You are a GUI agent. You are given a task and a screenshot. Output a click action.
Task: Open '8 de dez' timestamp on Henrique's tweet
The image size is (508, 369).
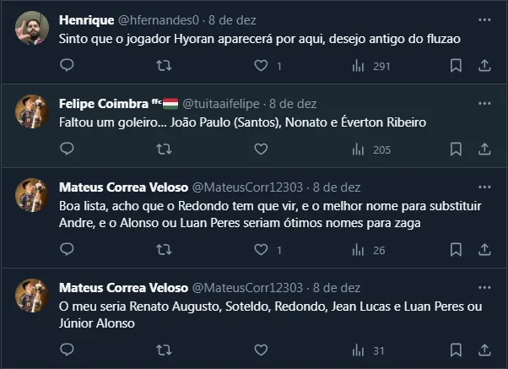(232, 19)
